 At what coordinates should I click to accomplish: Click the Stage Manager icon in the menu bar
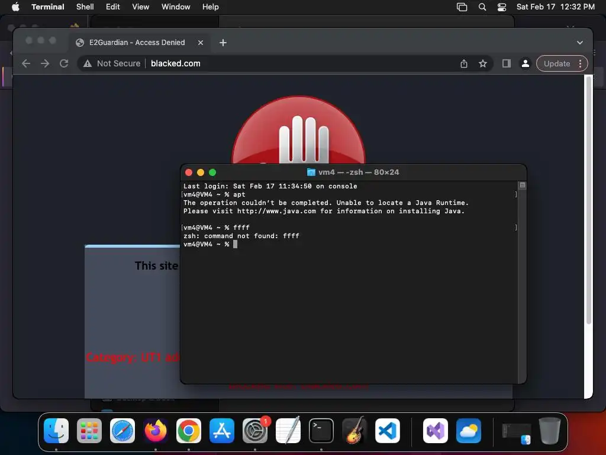tap(462, 7)
